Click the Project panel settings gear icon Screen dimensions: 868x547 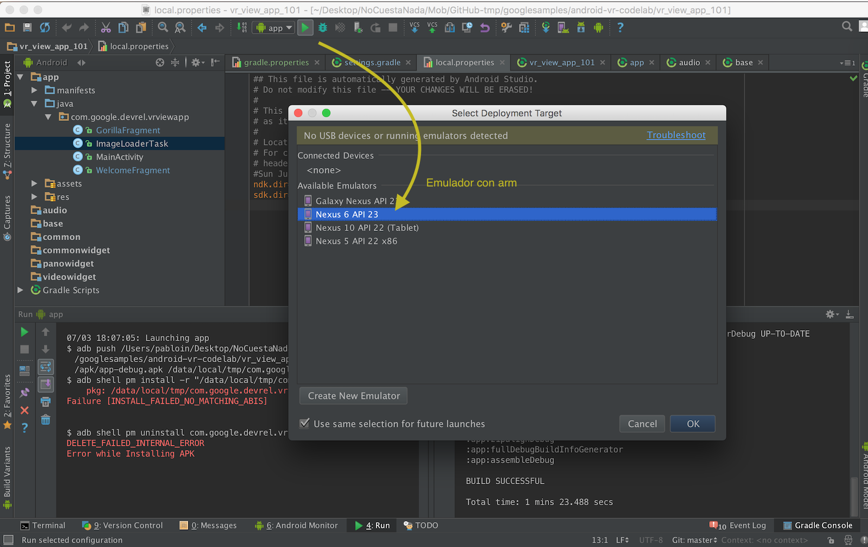coord(197,62)
